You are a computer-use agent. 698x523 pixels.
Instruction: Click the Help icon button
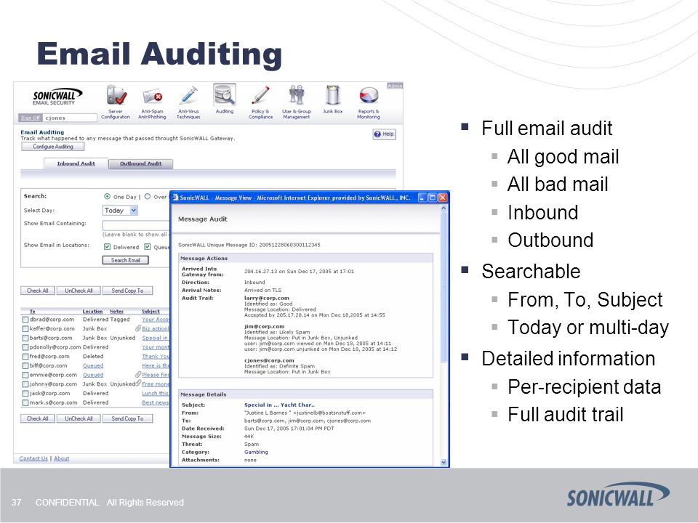384,134
